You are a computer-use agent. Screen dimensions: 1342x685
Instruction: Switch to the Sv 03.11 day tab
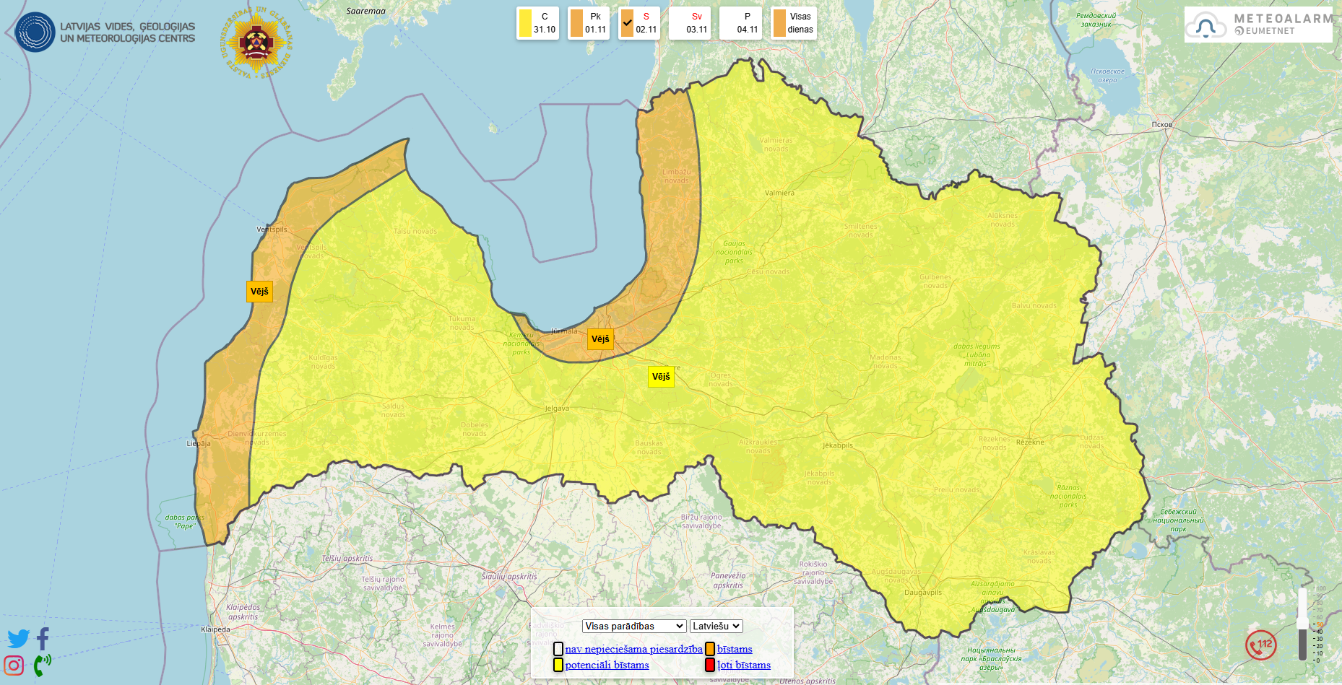coord(690,23)
